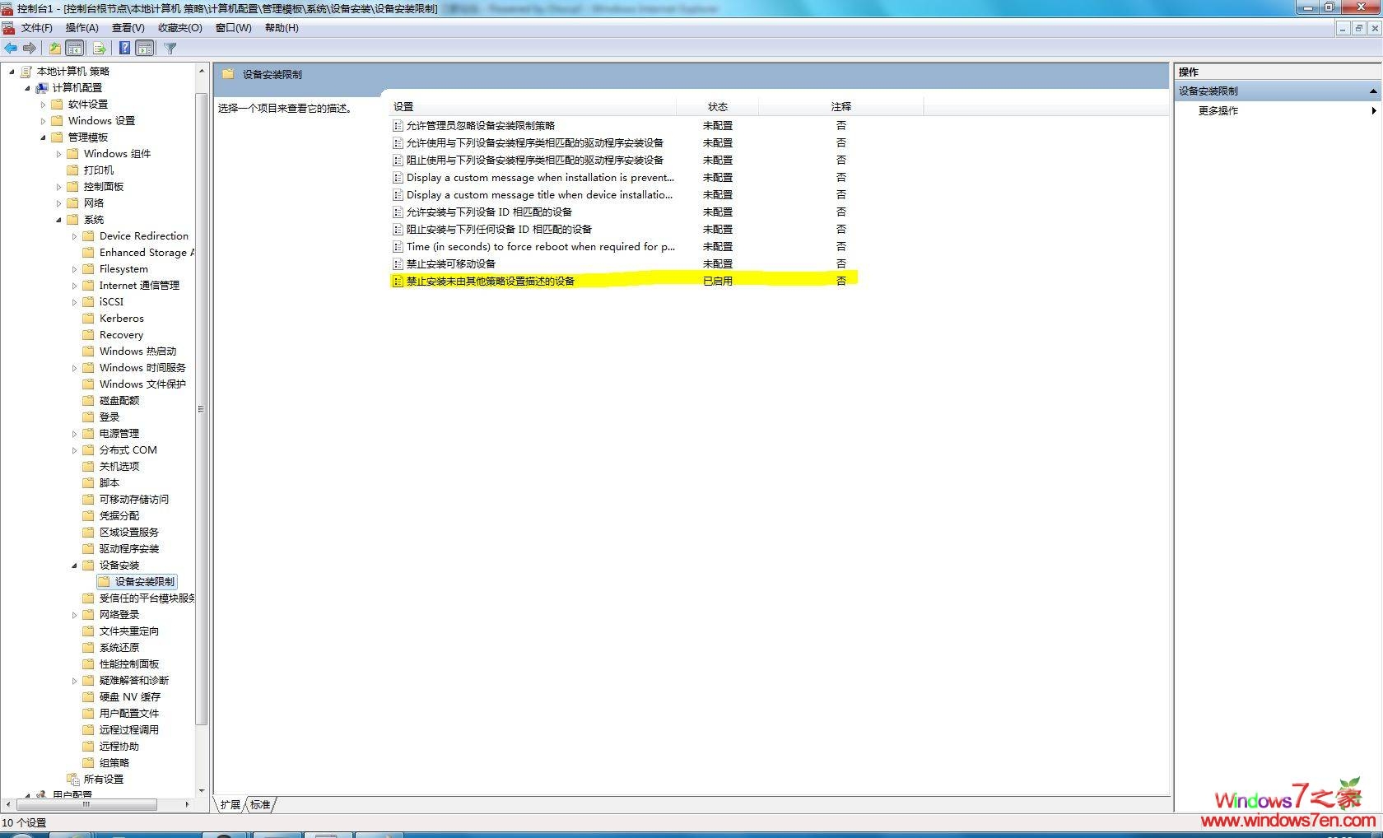Click the Forward navigation arrow
This screenshot has height=838, width=1383.
click(30, 48)
